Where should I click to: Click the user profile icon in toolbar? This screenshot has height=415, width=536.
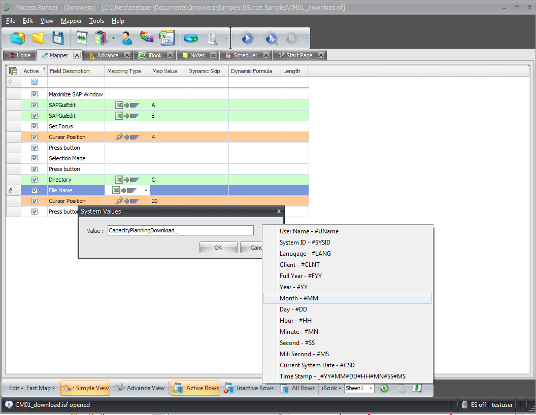126,38
